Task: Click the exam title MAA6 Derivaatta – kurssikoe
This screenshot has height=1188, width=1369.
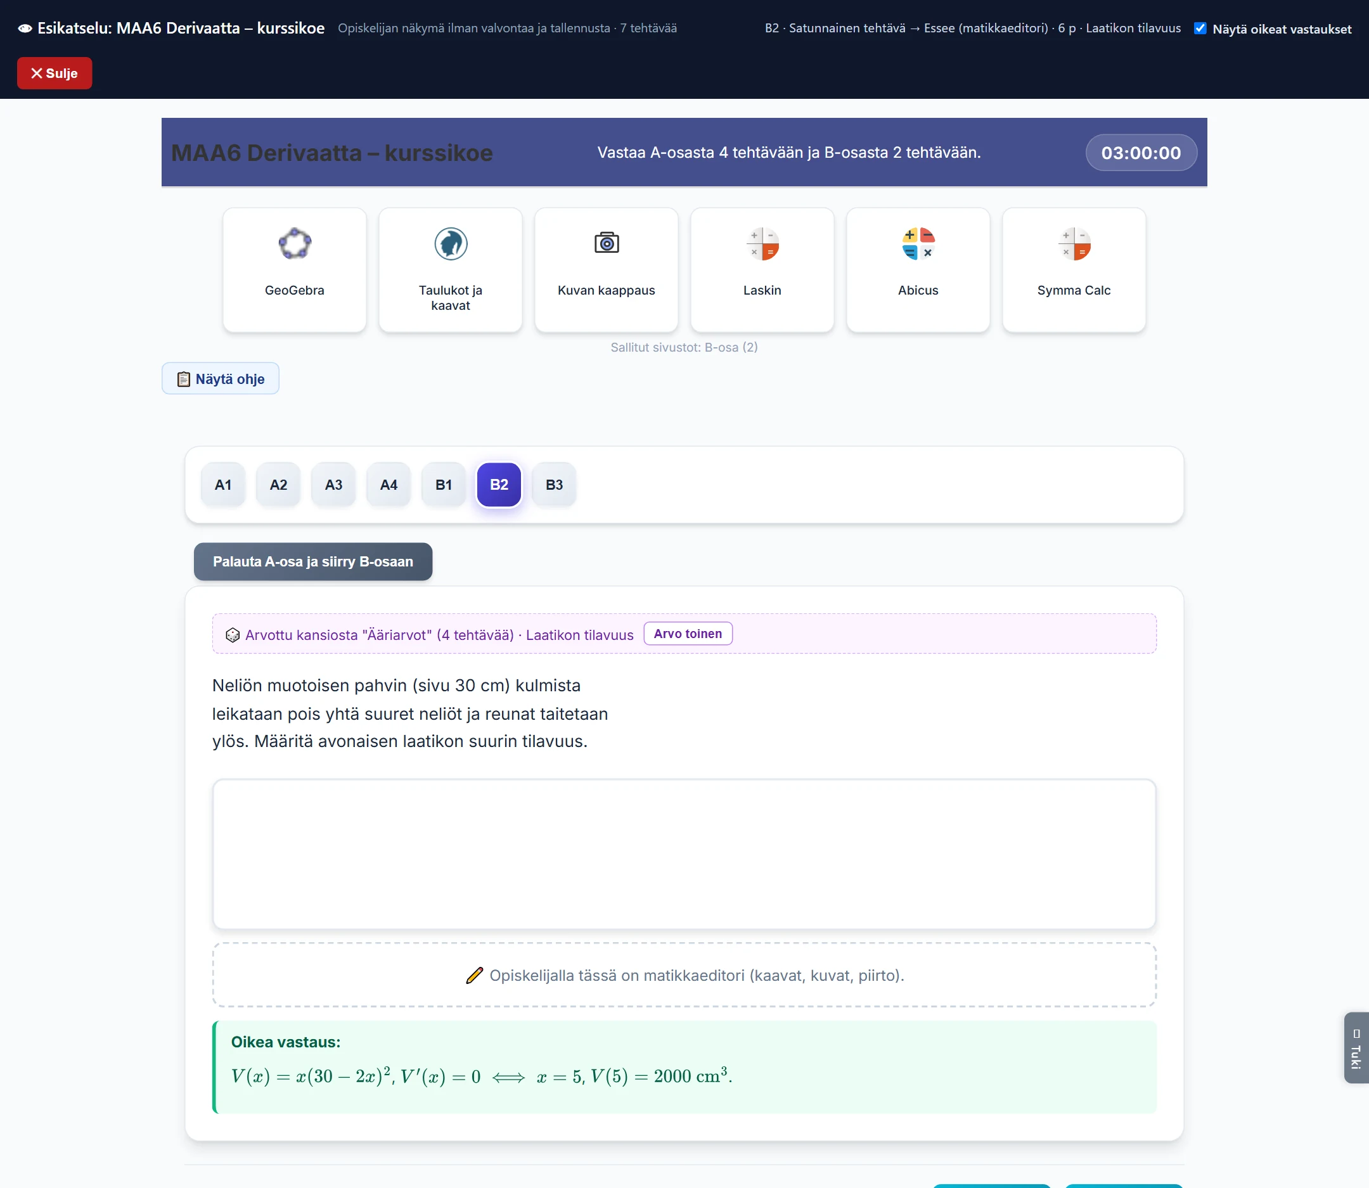Action: tap(332, 153)
